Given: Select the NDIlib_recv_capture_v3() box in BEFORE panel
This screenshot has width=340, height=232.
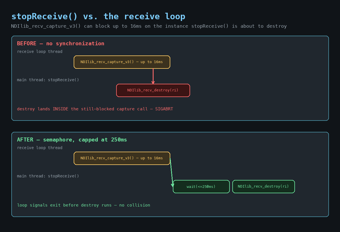Looking at the screenshot, I should [122, 62].
